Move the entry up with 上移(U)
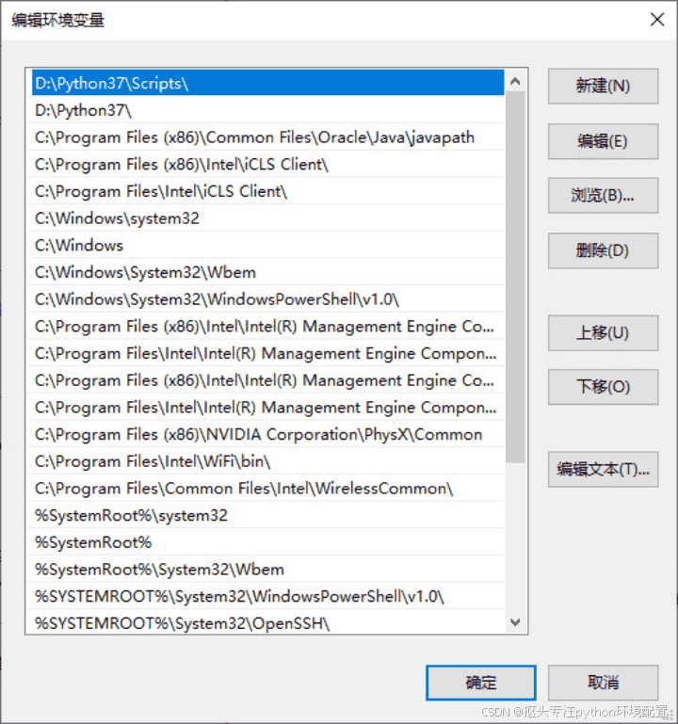This screenshot has height=724, width=678. tap(603, 333)
